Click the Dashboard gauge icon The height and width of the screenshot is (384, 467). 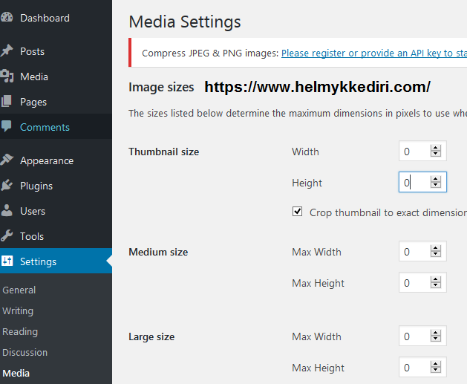tap(7, 18)
